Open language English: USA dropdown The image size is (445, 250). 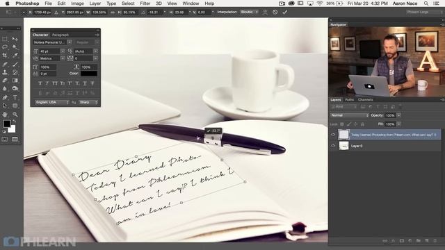[x=52, y=102]
